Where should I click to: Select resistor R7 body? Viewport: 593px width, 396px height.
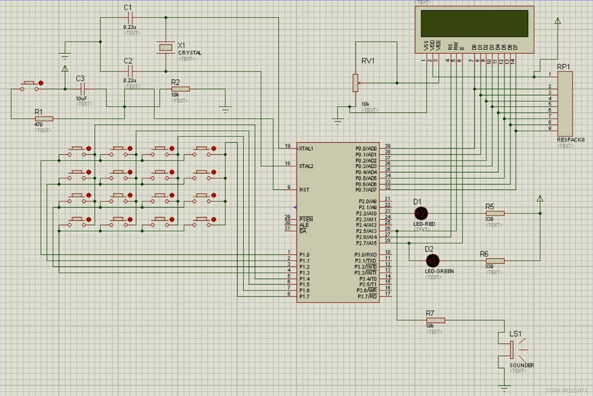click(436, 320)
